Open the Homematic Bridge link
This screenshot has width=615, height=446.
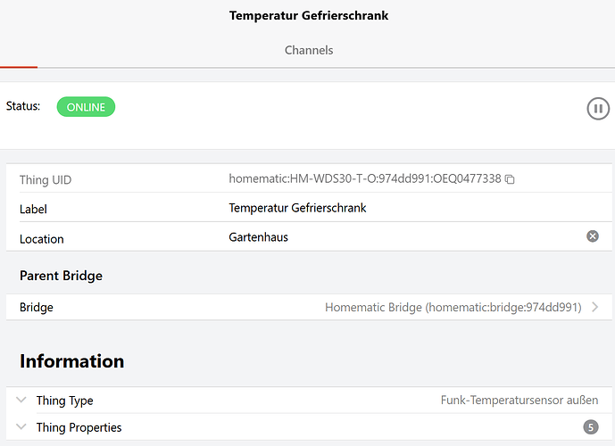(453, 307)
